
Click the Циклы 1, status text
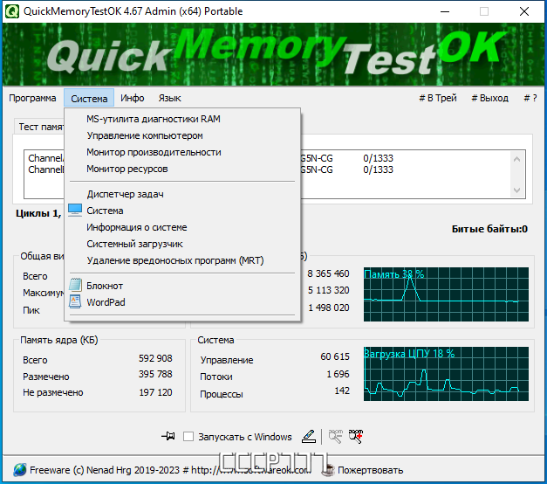[x=38, y=213]
